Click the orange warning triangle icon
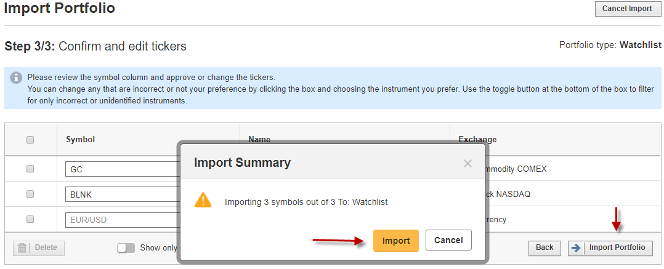The height and width of the screenshot is (269, 664). 203,199
